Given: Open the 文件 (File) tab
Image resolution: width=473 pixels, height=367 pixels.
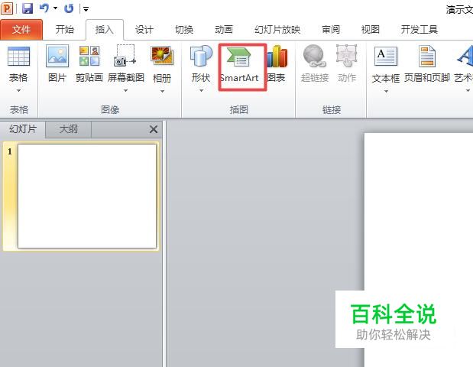Looking at the screenshot, I should (x=21, y=30).
